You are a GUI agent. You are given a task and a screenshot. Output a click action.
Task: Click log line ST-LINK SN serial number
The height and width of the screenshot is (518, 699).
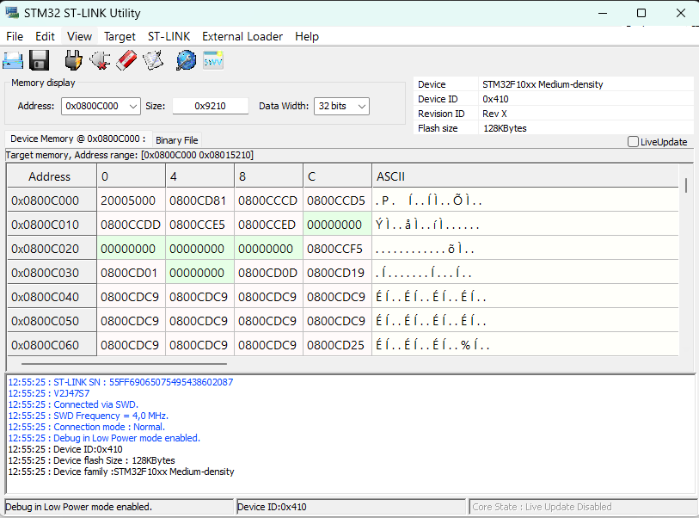[120, 382]
